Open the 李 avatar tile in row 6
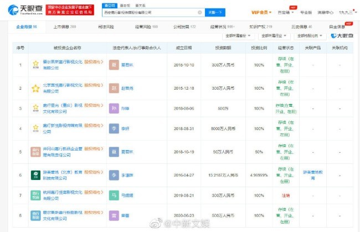This screenshot has width=360, height=232. (x=114, y=175)
